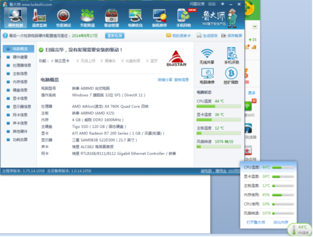This screenshot has height=237, width=313.
Task: Click 更多 in the background window
Action: pyautogui.click(x=252, y=92)
